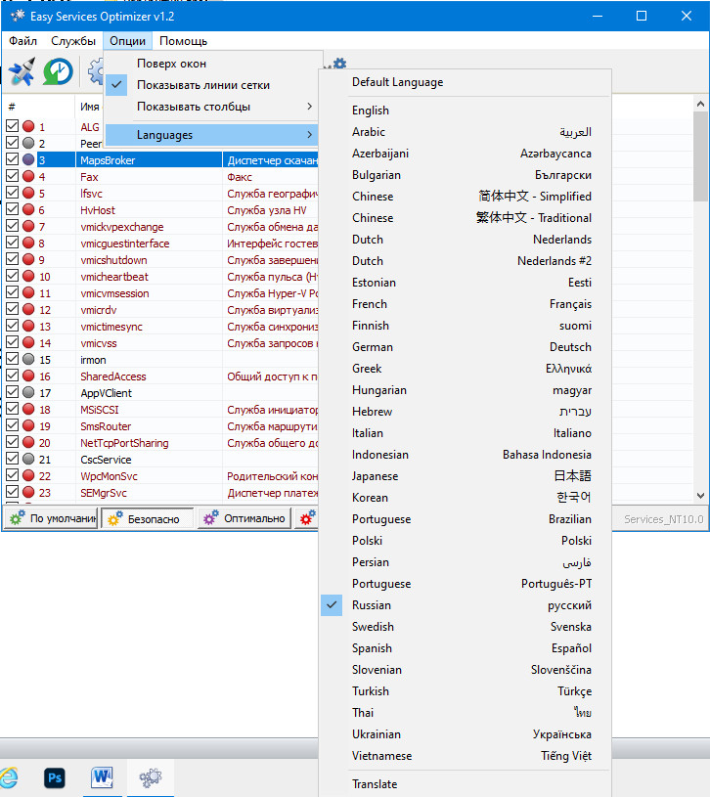Select Vietnamese language
The height and width of the screenshot is (797, 710).
click(465, 755)
